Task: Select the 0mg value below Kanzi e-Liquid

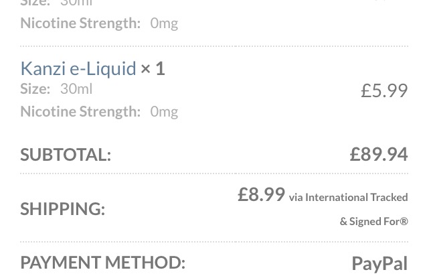Action: (x=164, y=111)
